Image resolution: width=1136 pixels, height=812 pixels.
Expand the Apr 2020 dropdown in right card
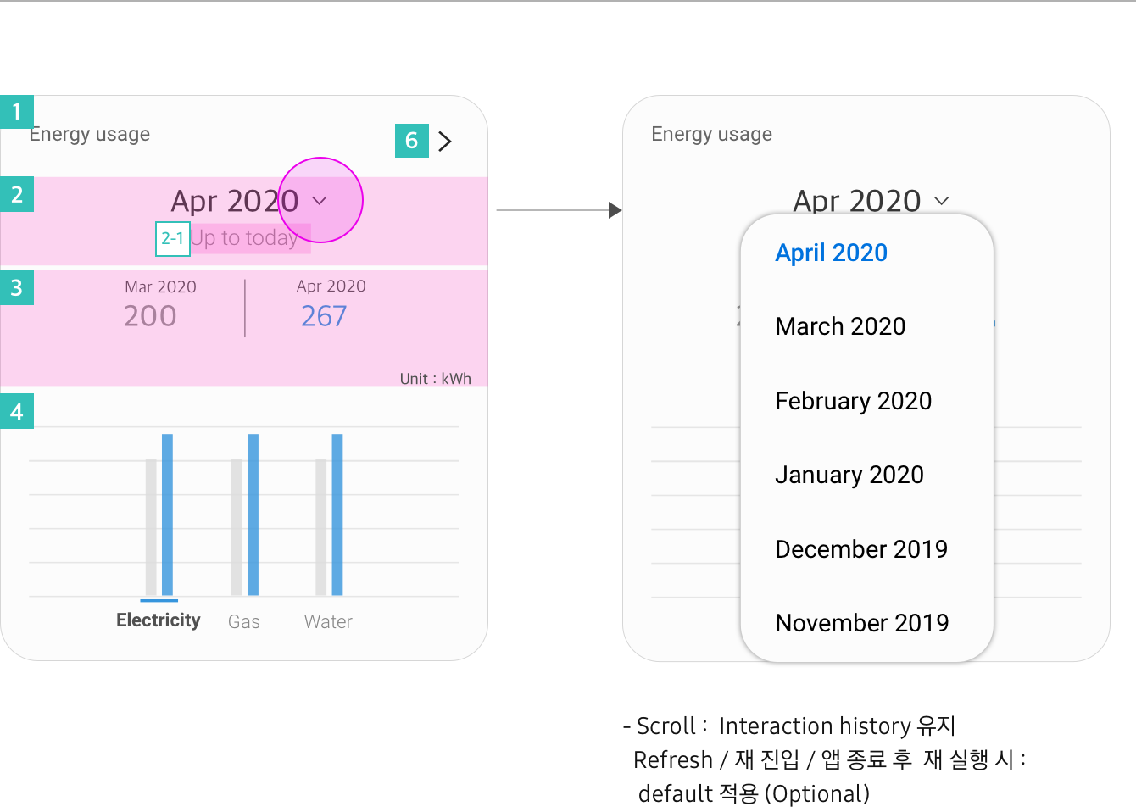tap(941, 201)
